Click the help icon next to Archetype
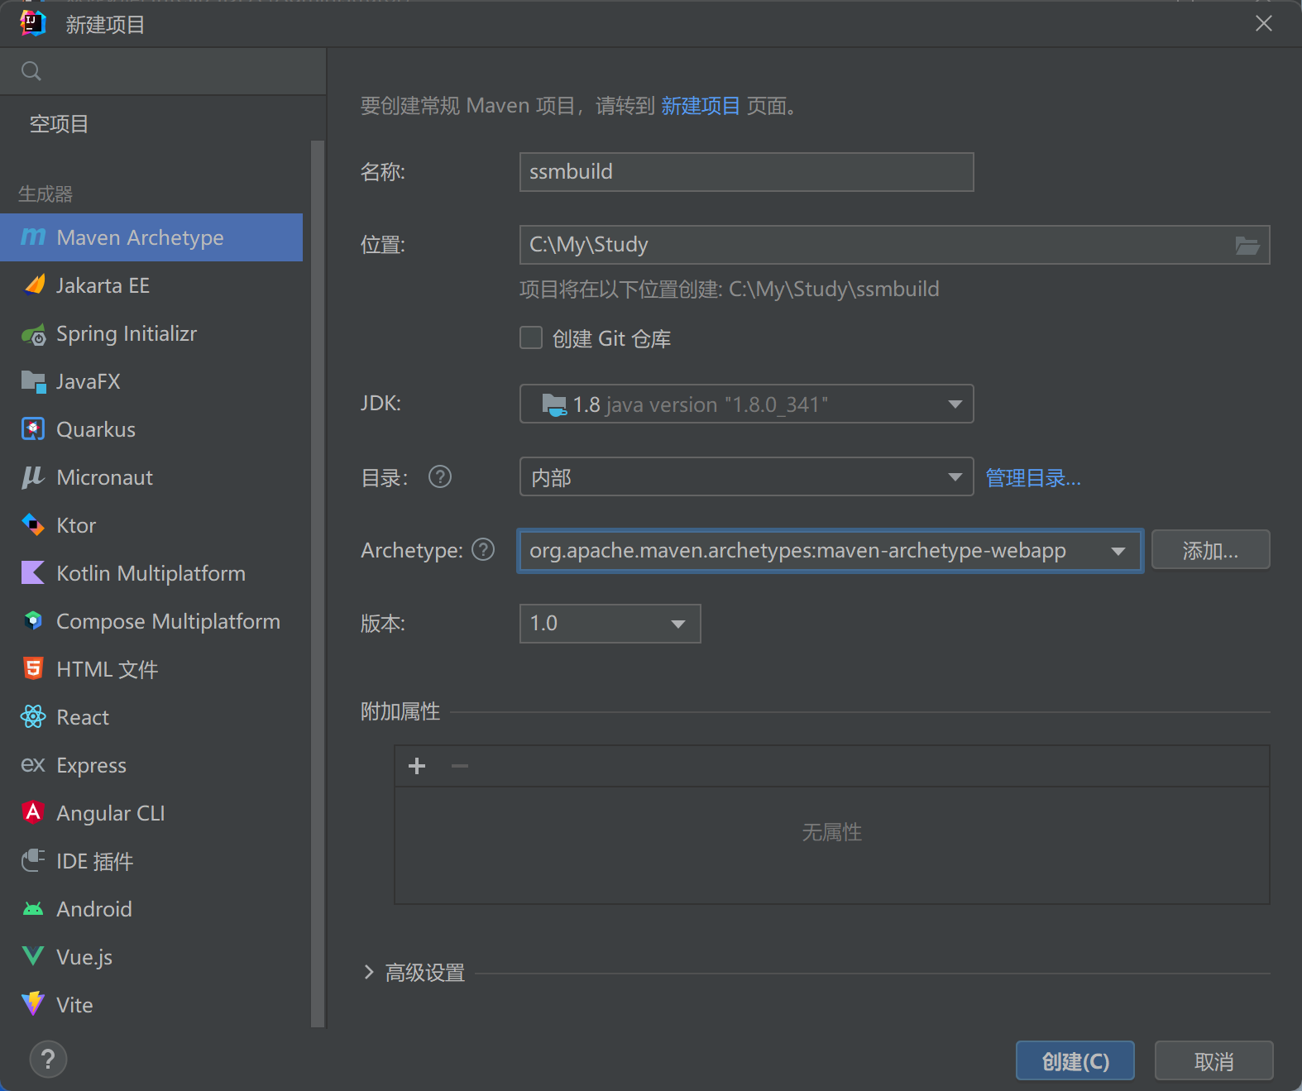Viewport: 1302px width, 1091px height. point(483,549)
